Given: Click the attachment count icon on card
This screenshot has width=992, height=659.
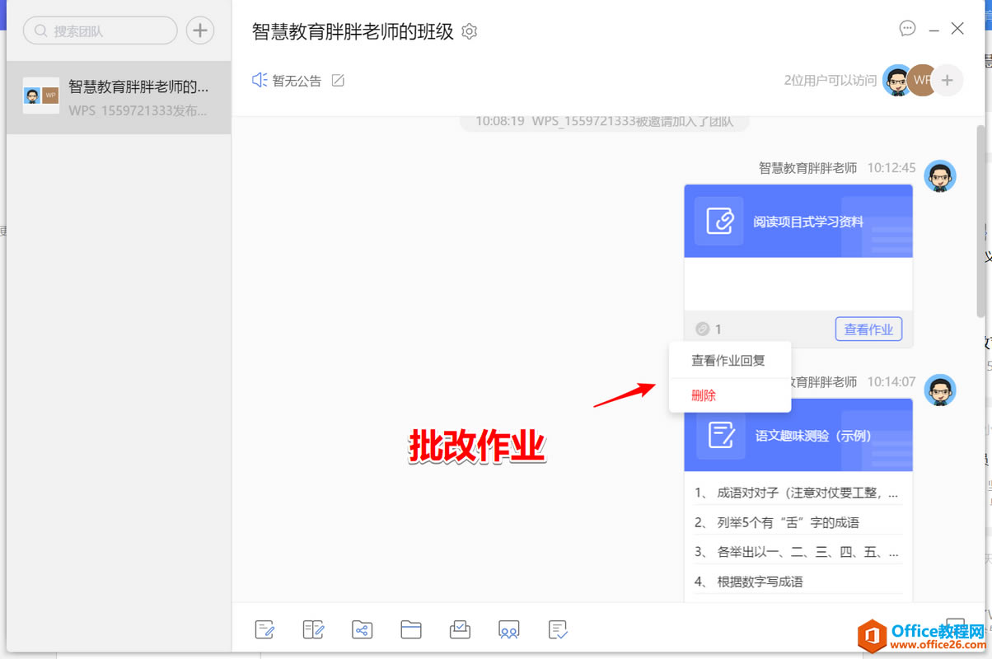Looking at the screenshot, I should 702,329.
